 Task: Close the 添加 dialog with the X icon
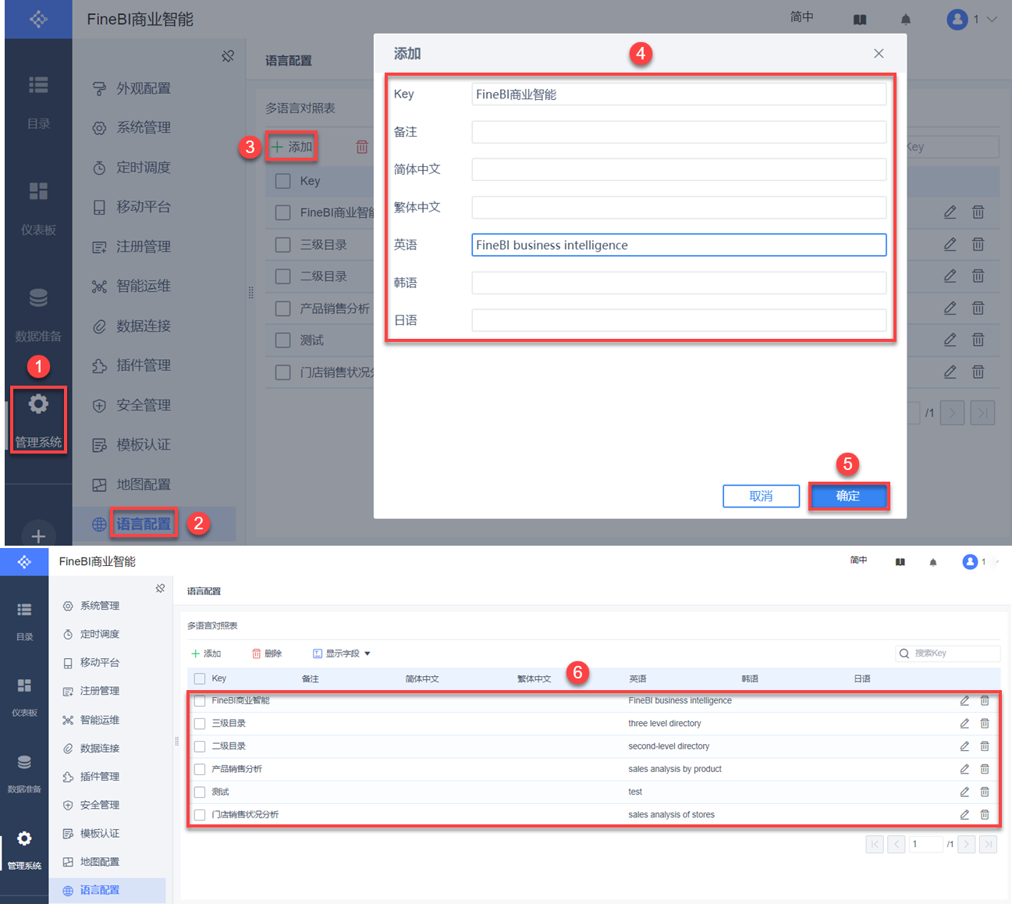[879, 53]
